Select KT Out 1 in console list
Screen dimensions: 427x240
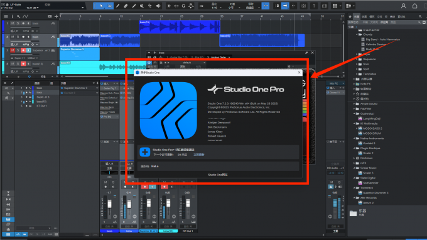pos(41,106)
